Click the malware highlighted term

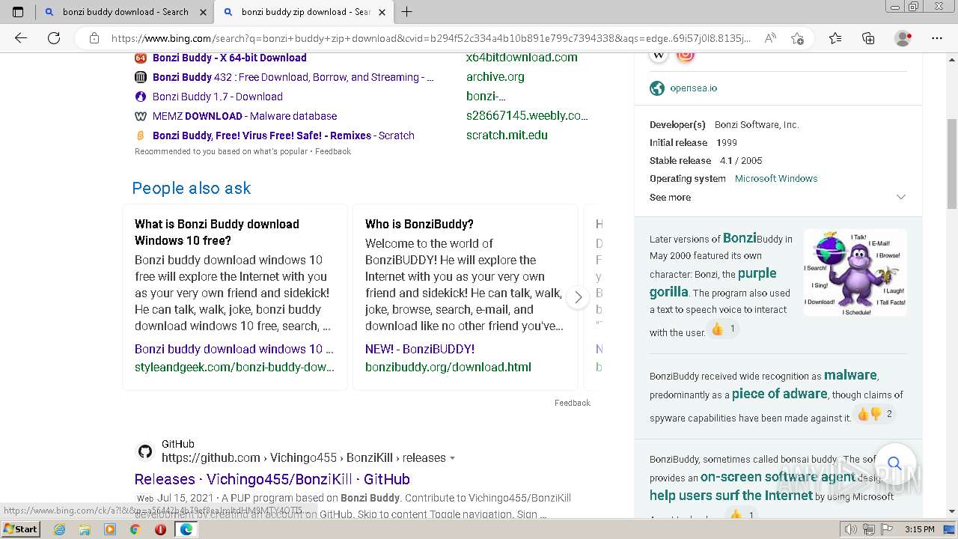tap(850, 375)
